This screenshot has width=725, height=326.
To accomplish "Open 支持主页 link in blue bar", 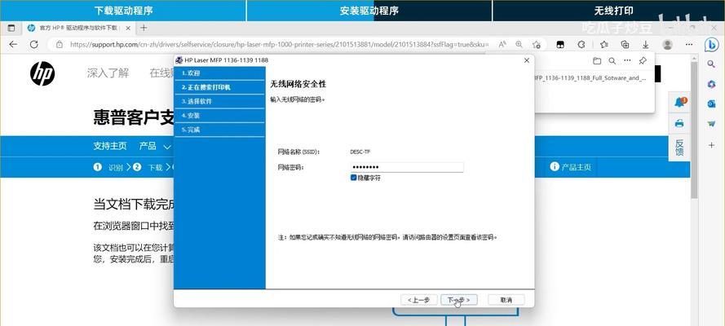I will [x=110, y=146].
